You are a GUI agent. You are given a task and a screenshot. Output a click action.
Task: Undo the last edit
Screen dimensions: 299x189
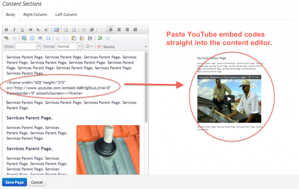[100, 38]
